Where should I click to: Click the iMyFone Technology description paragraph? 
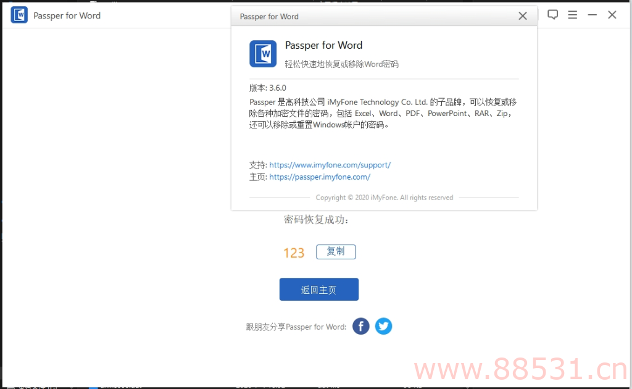pos(383,113)
